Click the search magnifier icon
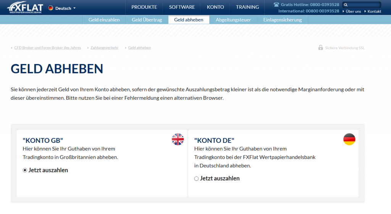The image size is (391, 214). [x=346, y=5]
